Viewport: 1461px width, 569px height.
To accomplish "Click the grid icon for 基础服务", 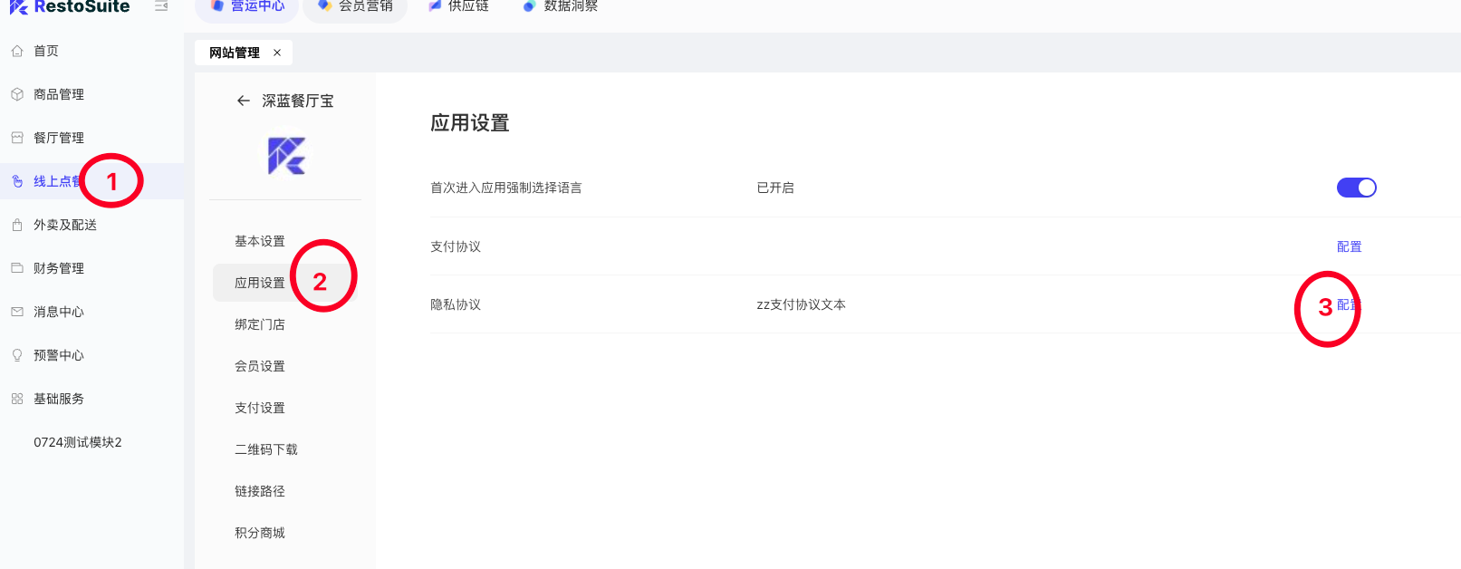I will [17, 399].
